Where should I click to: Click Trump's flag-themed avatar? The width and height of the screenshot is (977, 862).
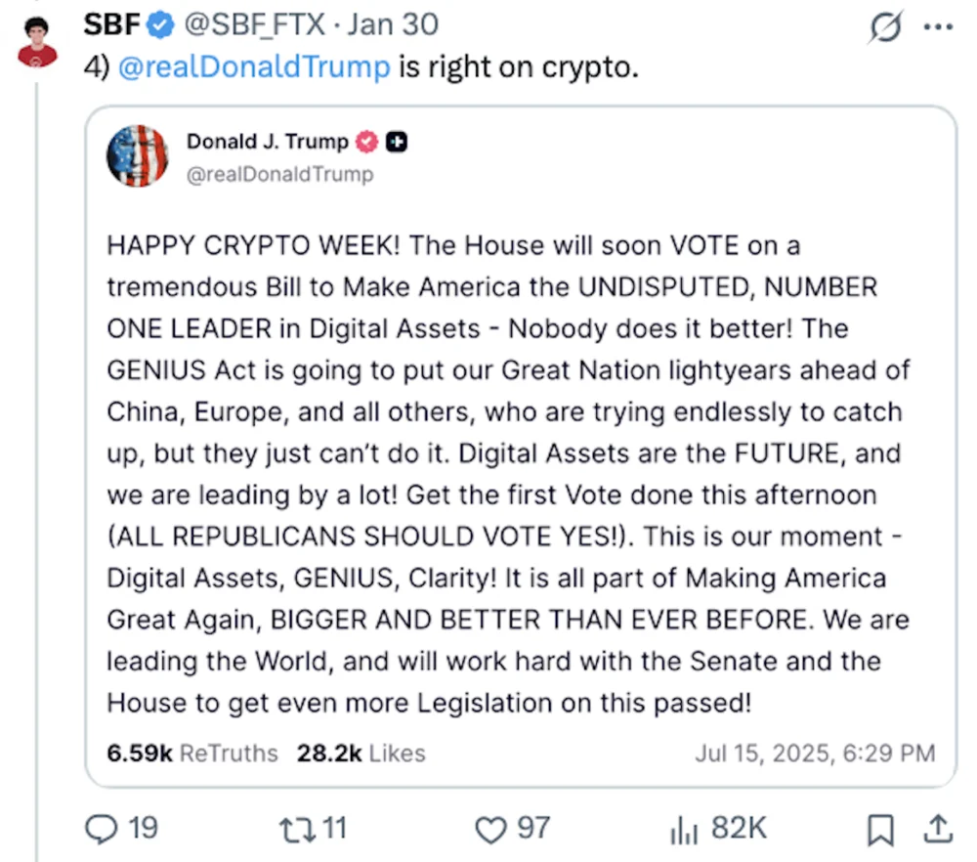tap(137, 155)
